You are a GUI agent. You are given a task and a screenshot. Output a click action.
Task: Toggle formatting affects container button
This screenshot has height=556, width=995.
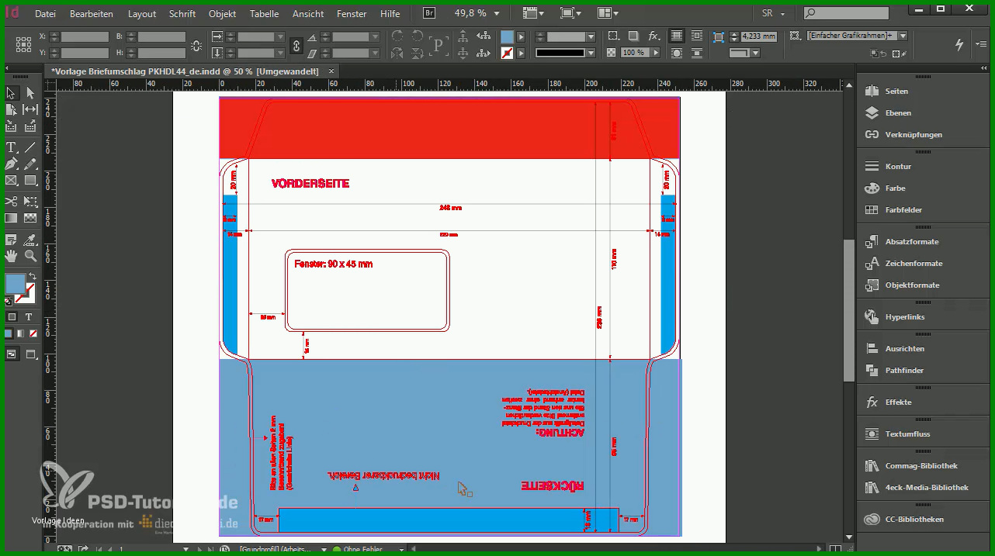[x=12, y=317]
